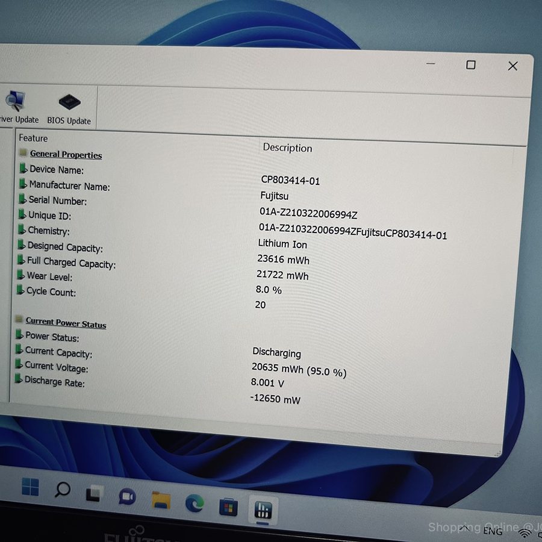Show hidden icons in the system tray
Image resolution: width=542 pixels, height=542 pixels.
click(x=464, y=528)
